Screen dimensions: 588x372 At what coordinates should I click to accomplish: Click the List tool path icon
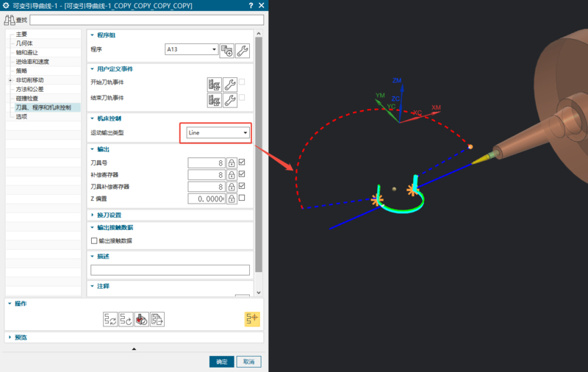(157, 319)
